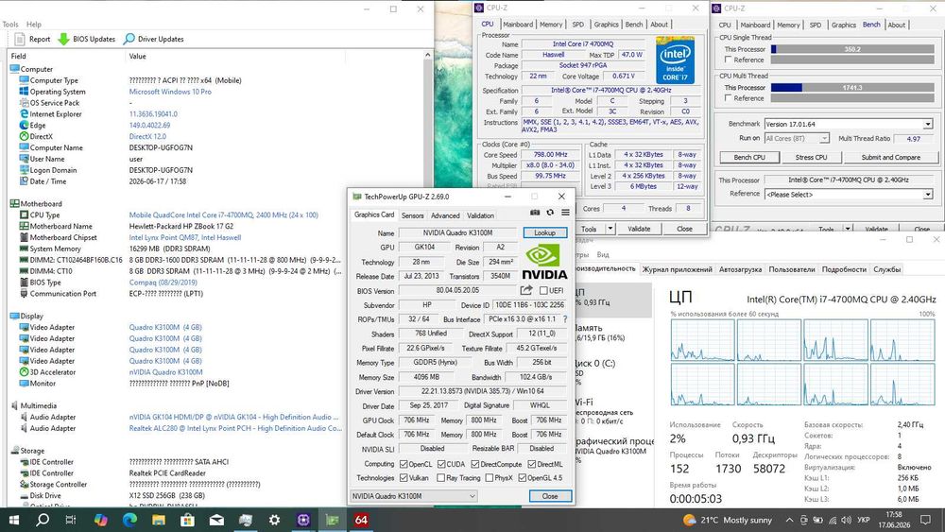This screenshot has width=945, height=532.
Task: Open the Validation tab in GPU-Z
Action: [480, 215]
